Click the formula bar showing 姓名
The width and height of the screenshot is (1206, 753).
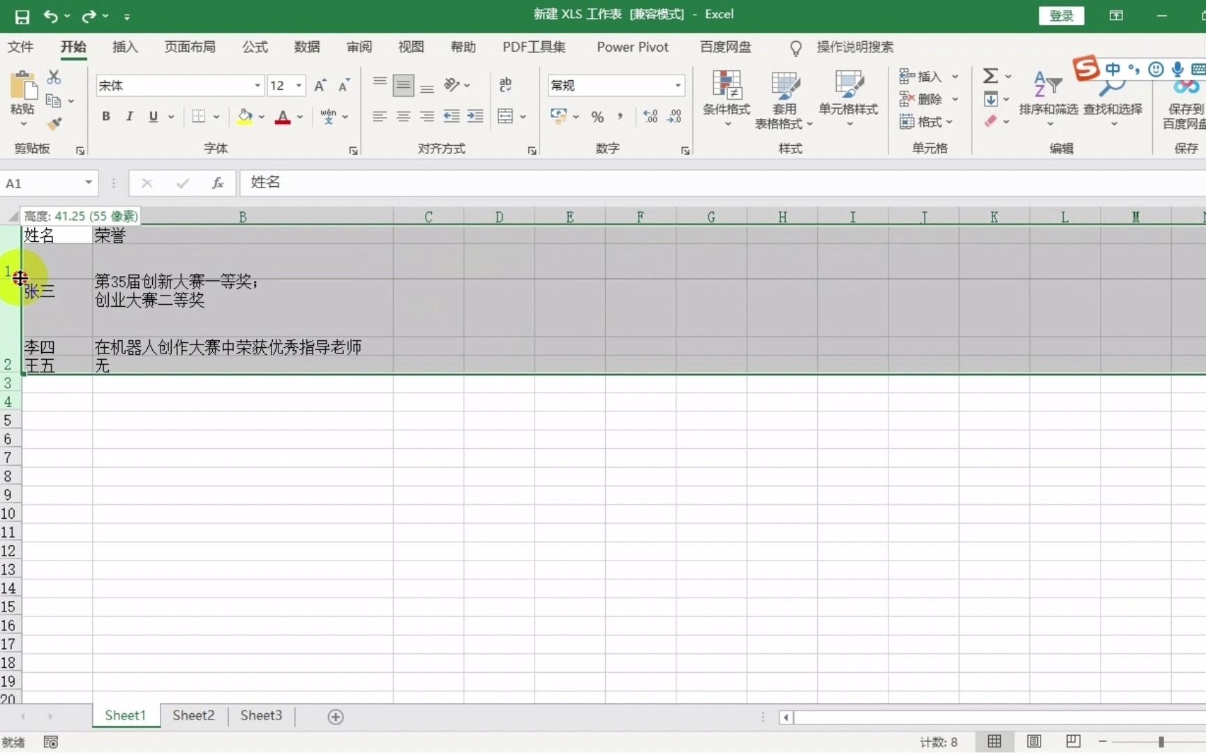click(x=722, y=183)
